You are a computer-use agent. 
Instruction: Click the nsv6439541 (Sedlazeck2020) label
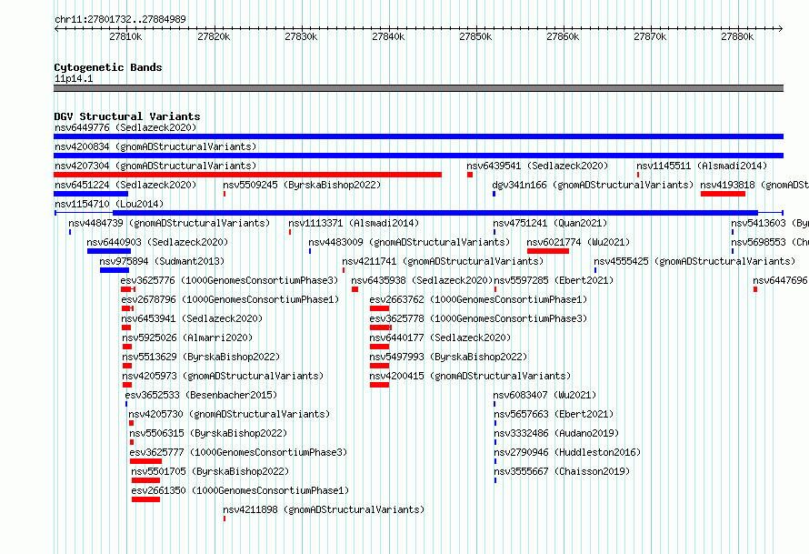pos(537,166)
